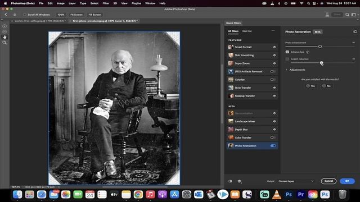Image resolution: width=360 pixels, height=202 pixels.
Task: Click the Scratch reduction slider handle
Action: pos(321,63)
